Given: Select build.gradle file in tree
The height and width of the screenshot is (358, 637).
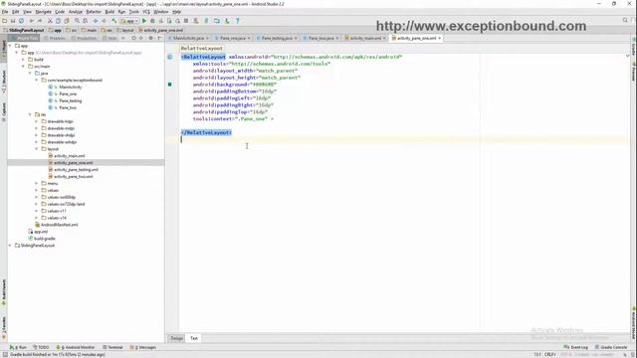Looking at the screenshot, I should tap(44, 239).
